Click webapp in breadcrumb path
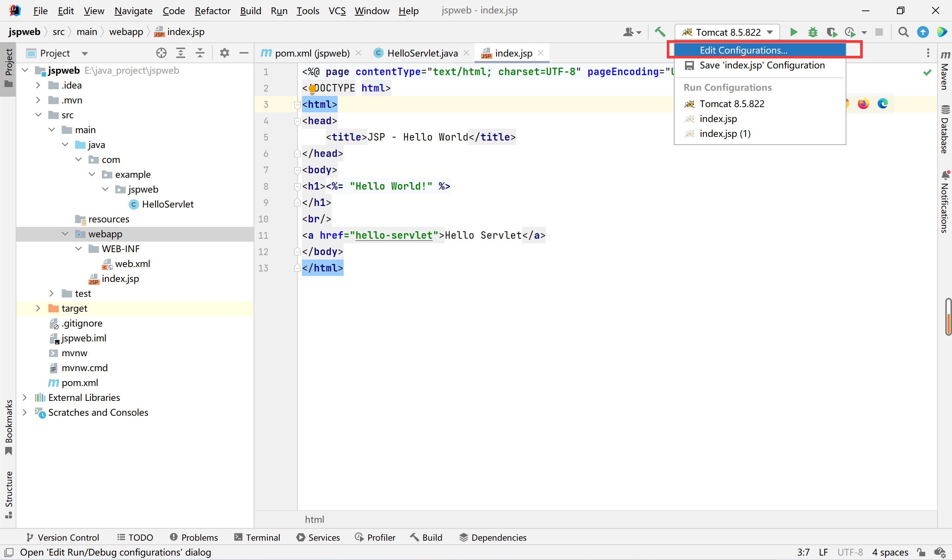 126,32
